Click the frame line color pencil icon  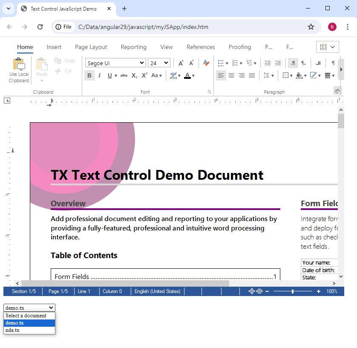[314, 75]
